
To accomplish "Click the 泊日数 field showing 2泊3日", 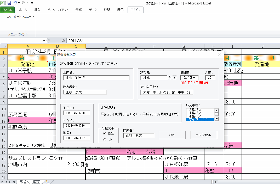I will point(189,78).
